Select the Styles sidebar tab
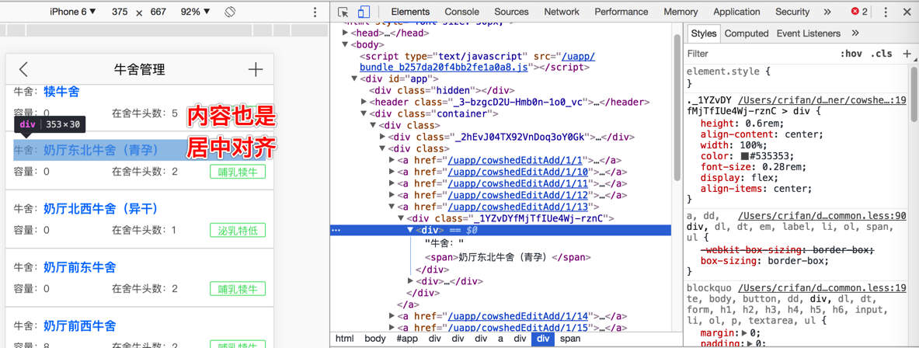Screen dimensions: 919x348 [x=703, y=33]
